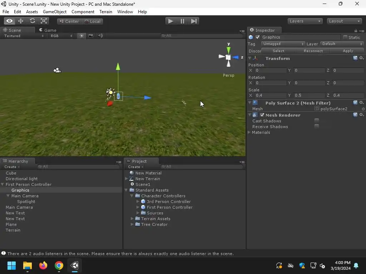The height and width of the screenshot is (274, 366).
Task: Collapse First Person Controller in Hierarchy
Action: click(x=3, y=184)
